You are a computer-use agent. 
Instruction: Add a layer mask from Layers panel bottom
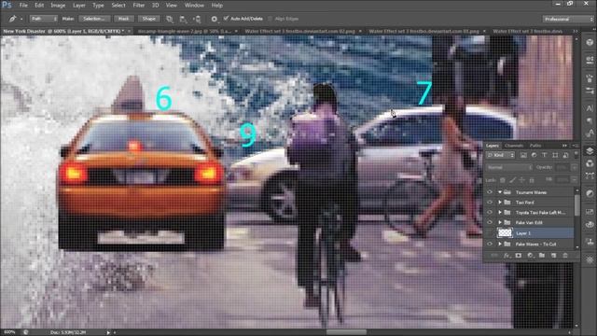click(x=519, y=255)
